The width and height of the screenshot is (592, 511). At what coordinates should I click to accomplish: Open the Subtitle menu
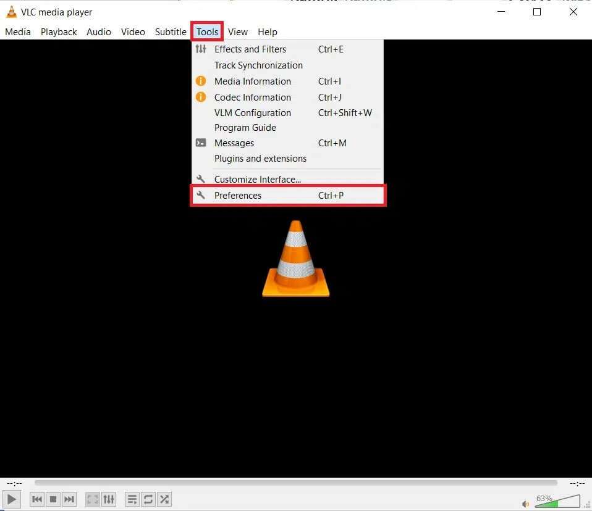[171, 32]
